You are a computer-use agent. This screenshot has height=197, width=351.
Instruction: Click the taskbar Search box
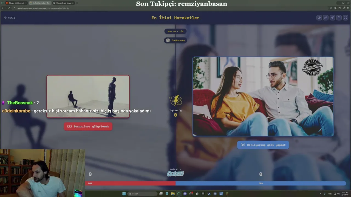click(x=143, y=194)
